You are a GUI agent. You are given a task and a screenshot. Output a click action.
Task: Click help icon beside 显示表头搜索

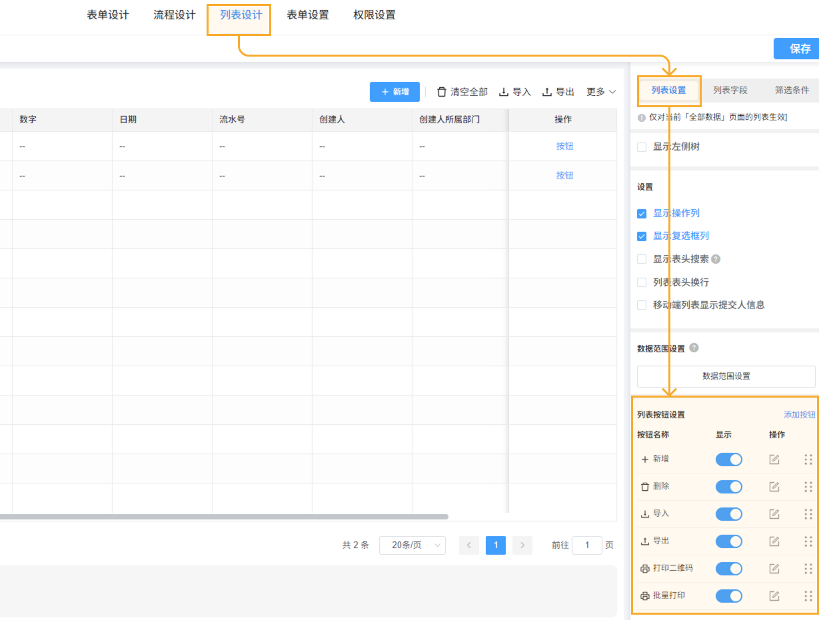716,259
